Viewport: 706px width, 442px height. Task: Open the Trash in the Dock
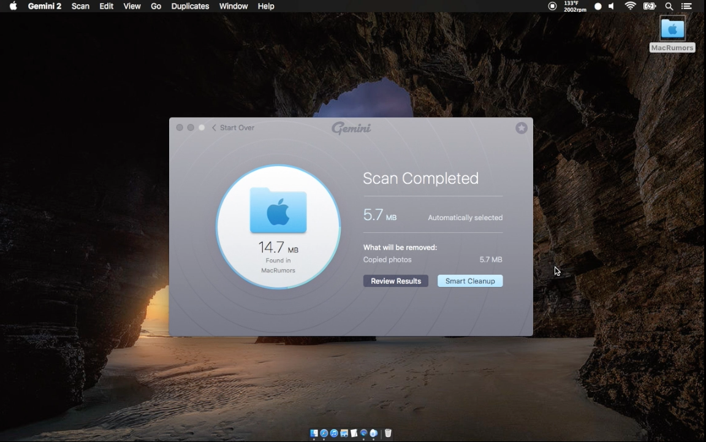pyautogui.click(x=388, y=433)
